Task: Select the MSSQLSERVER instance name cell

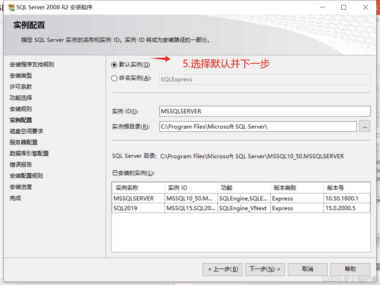Action: click(138, 198)
